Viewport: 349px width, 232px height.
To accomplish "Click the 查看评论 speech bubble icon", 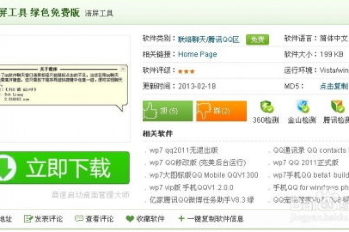I will pyautogui.click(x=79, y=219).
